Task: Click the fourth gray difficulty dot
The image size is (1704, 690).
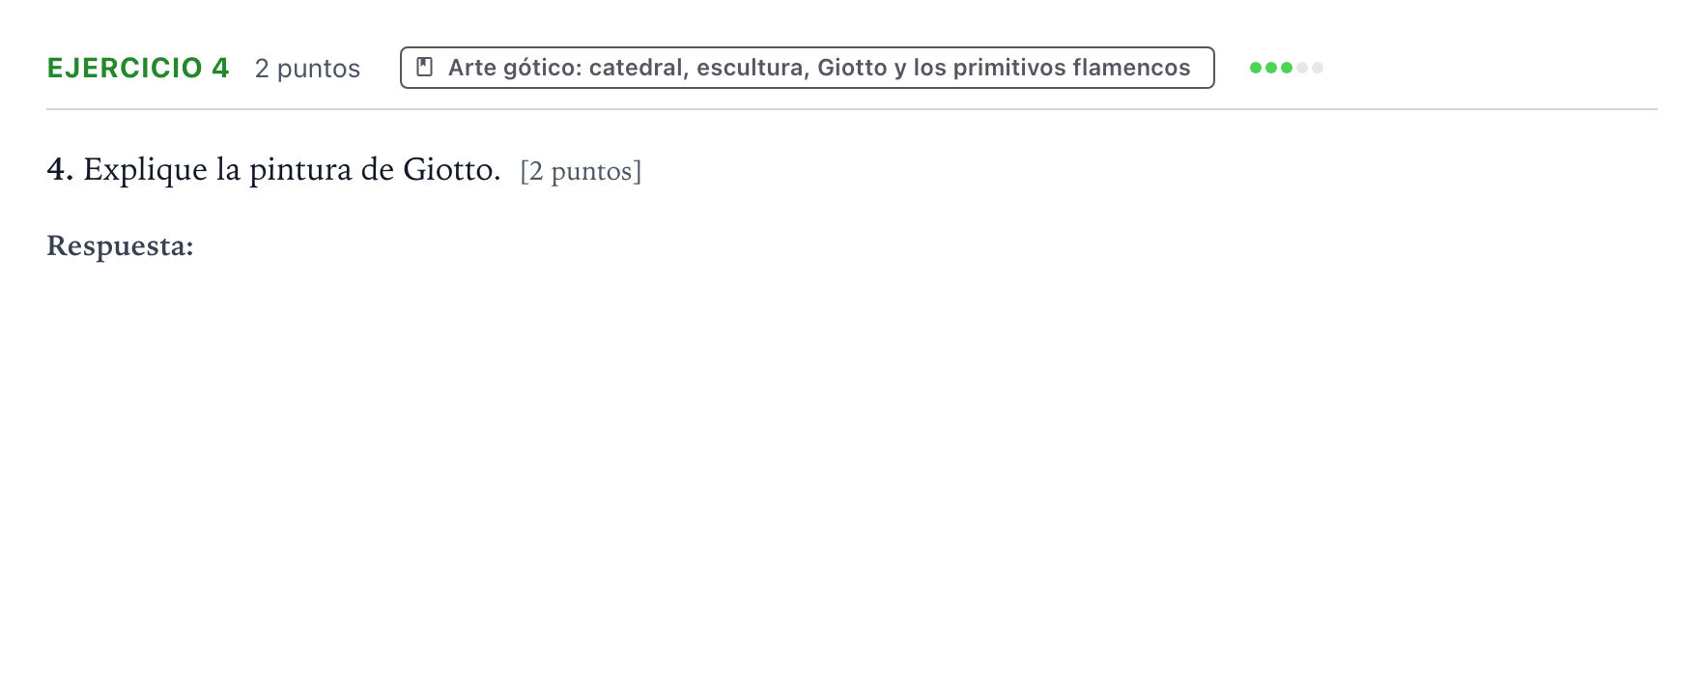Action: point(1302,68)
